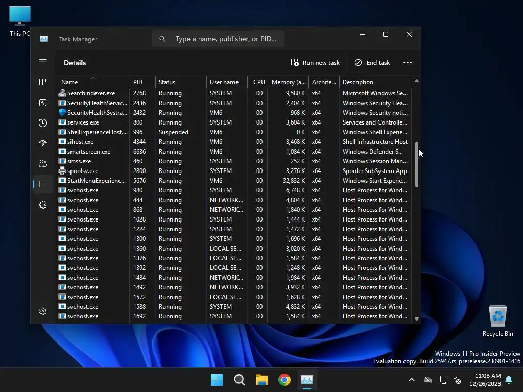Open File Explorer from taskbar
This screenshot has width=523, height=392.
262,380
